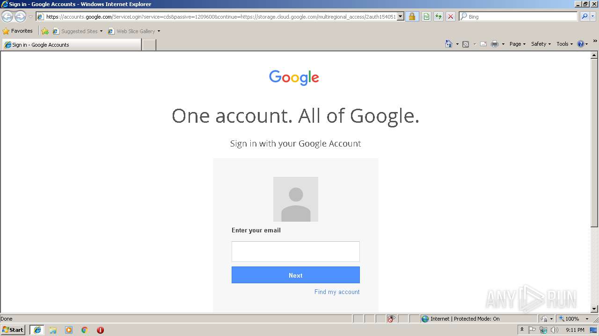Click the Enter your email field

tap(296, 252)
